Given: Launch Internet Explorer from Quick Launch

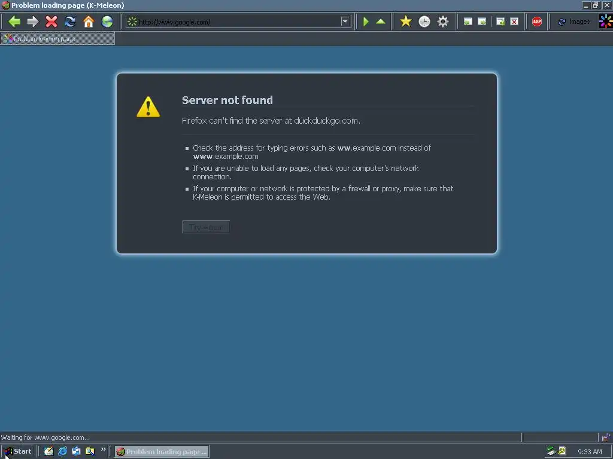Looking at the screenshot, I should 62,451.
